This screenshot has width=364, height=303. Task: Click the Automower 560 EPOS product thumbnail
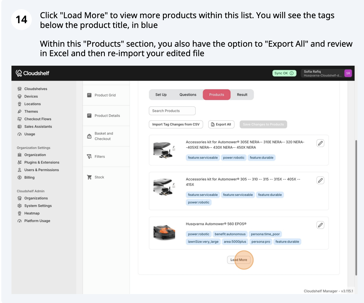[x=164, y=232]
